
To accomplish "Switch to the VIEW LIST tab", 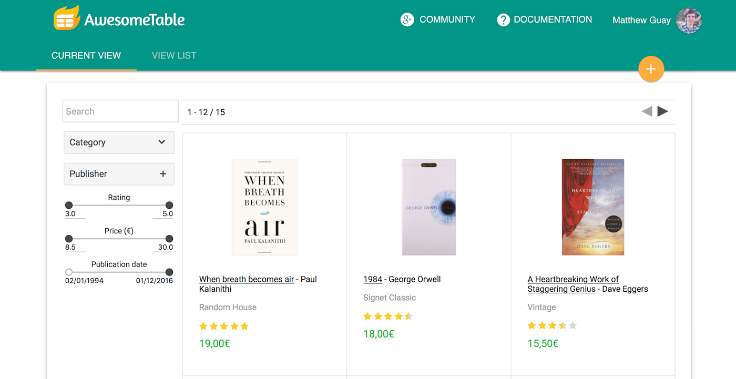I will coord(174,55).
